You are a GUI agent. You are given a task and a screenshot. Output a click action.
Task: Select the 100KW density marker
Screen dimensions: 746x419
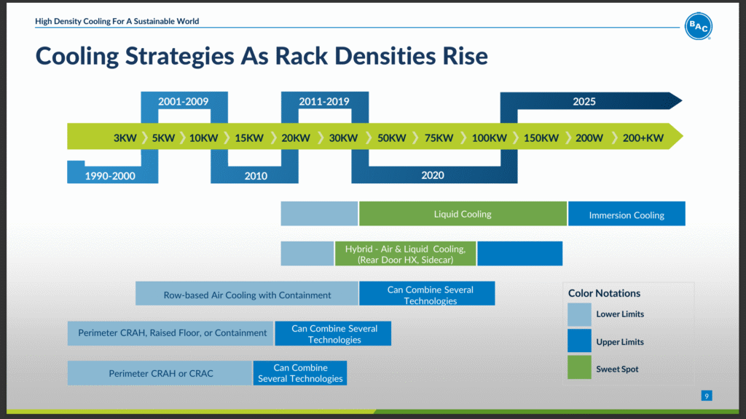click(x=489, y=137)
